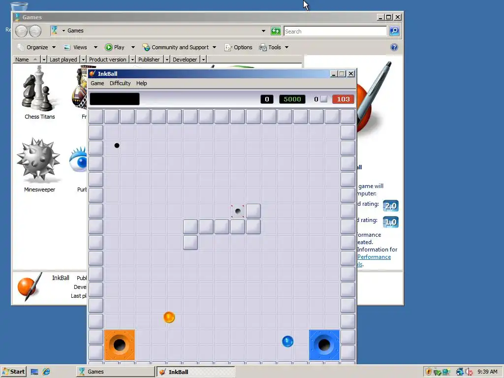Sort by Publisher column
504x378 pixels.
pyautogui.click(x=149, y=60)
